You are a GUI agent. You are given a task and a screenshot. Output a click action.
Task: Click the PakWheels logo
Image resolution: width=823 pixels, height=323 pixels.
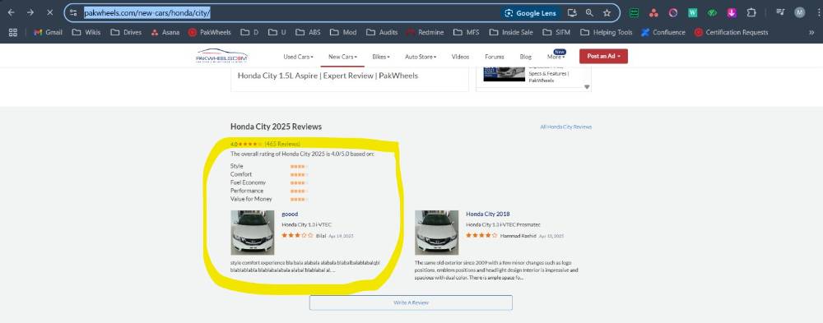tap(222, 56)
